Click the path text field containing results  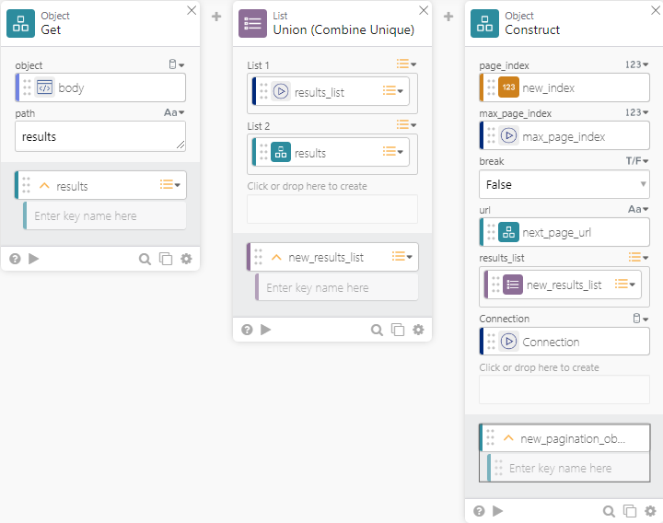pos(99,136)
